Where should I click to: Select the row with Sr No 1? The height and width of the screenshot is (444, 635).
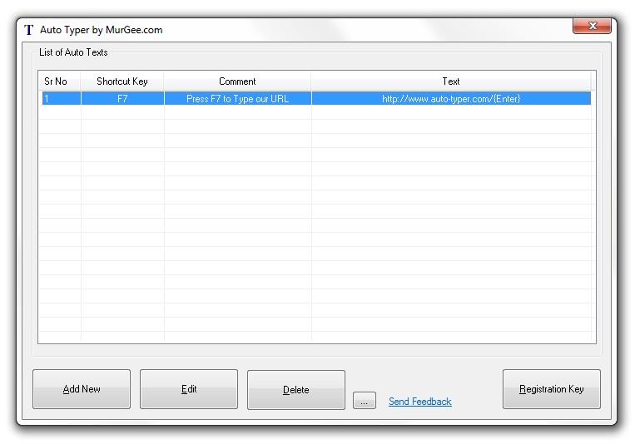click(317, 98)
